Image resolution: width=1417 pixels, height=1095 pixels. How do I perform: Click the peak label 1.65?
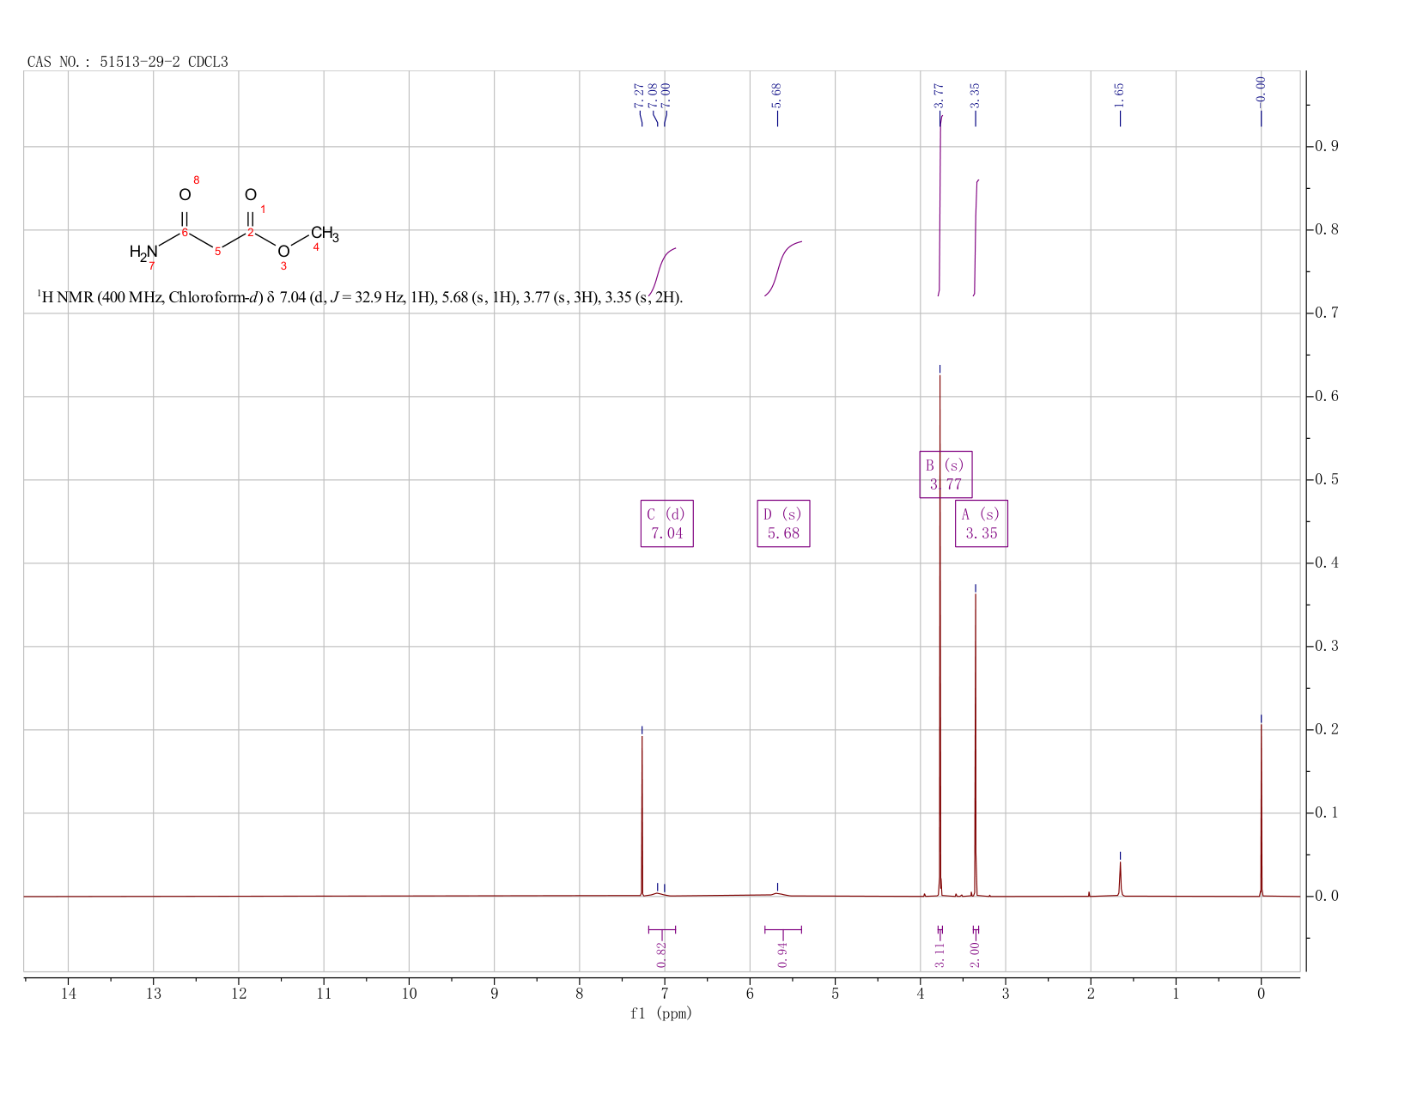point(1120,95)
